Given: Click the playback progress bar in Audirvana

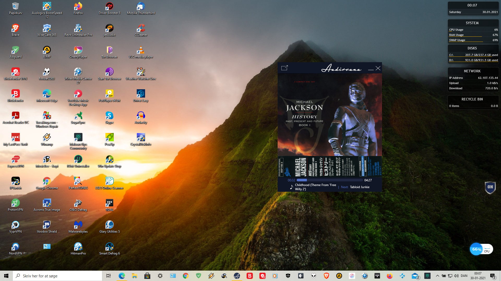Looking at the screenshot, I should (330, 180).
